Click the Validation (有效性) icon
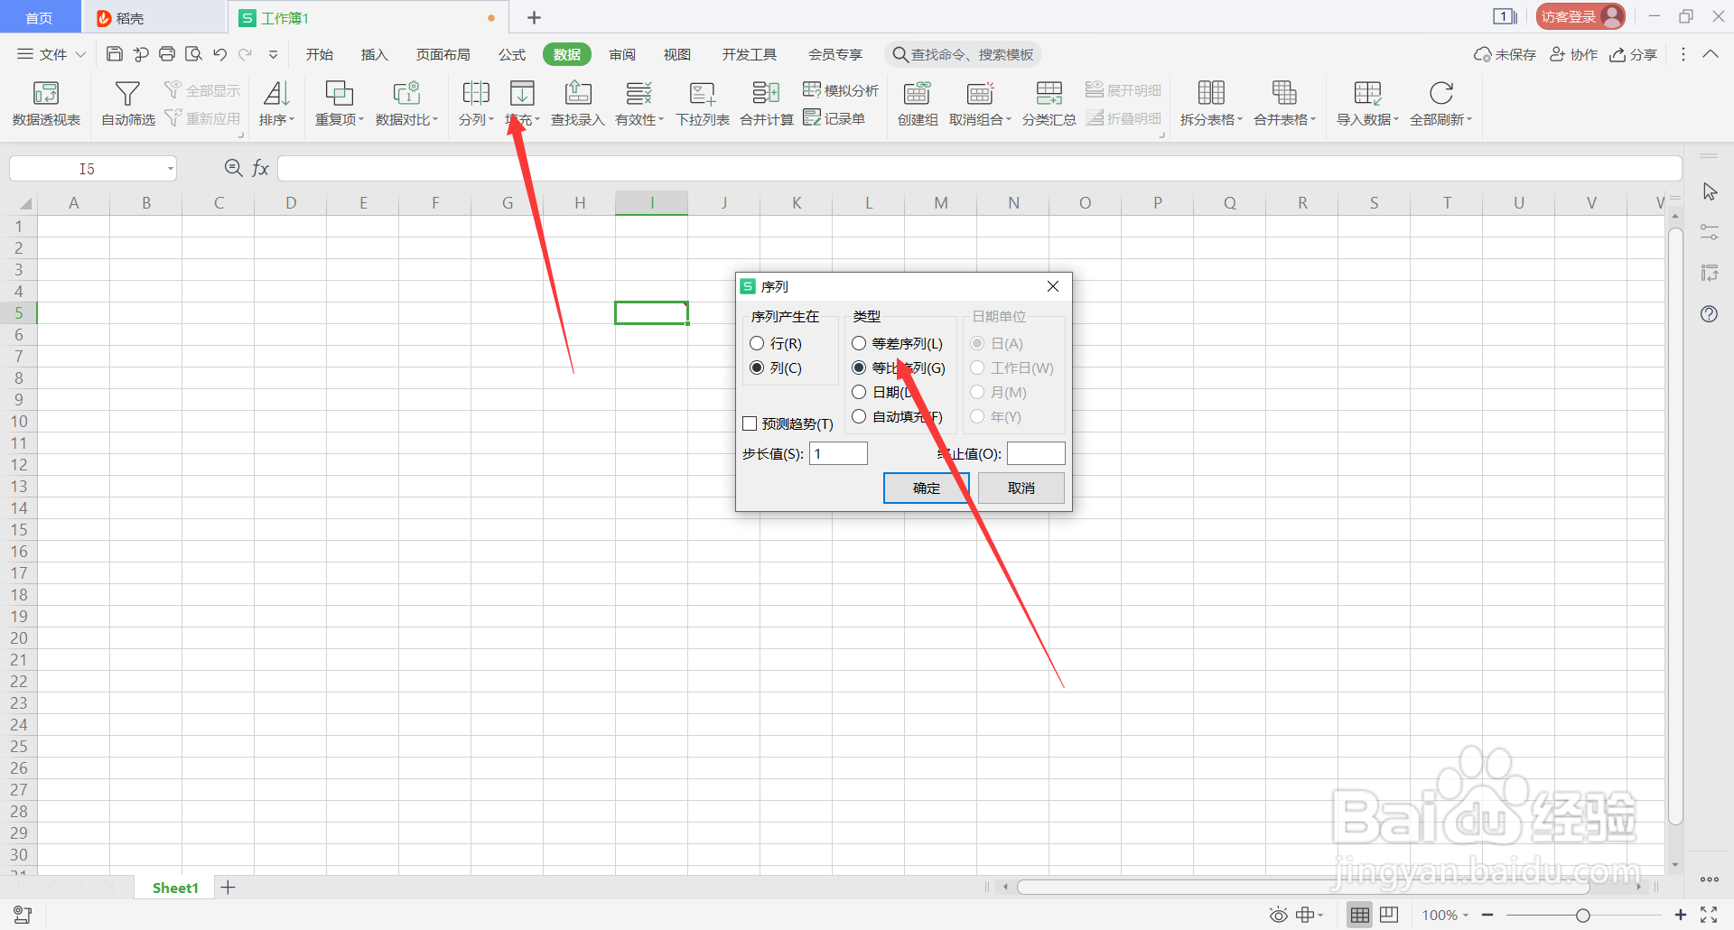 (639, 103)
